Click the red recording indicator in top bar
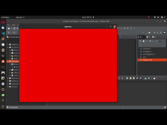The image size is (167, 125). tap(149, 17)
